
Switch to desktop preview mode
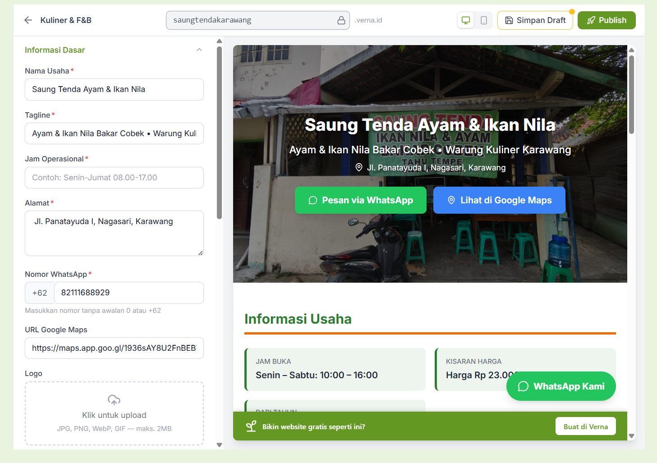[466, 20]
